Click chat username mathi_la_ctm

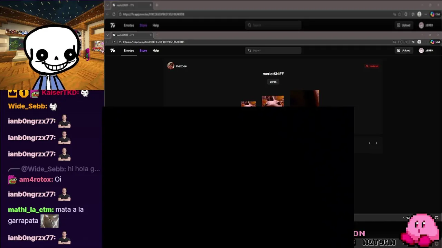point(31,209)
